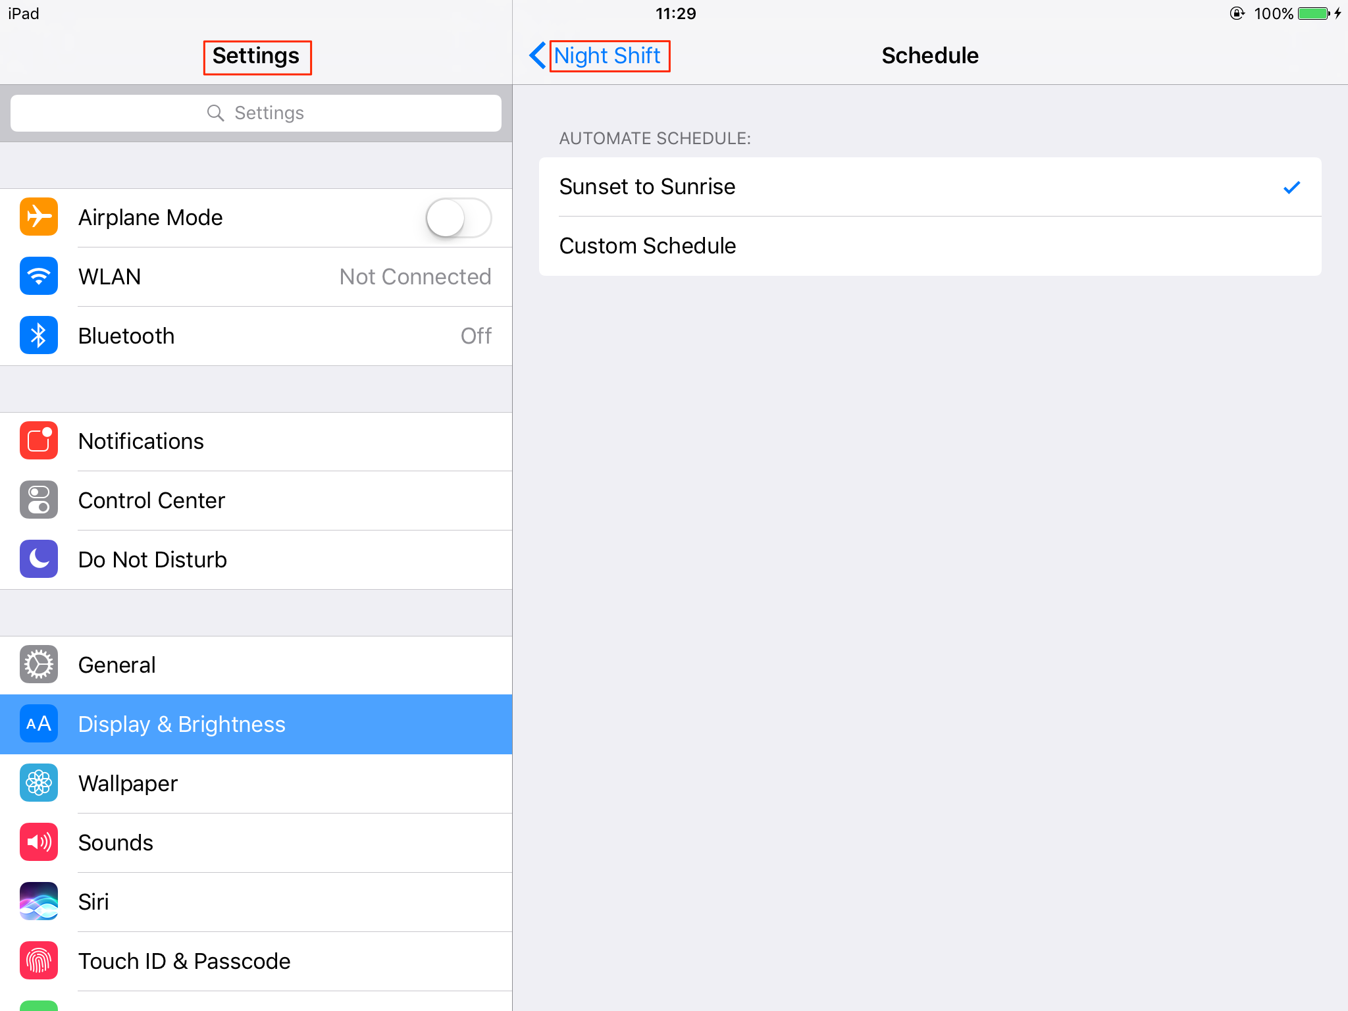Viewport: 1348px width, 1011px height.
Task: Tap the Bluetooth Off status text
Action: pyautogui.click(x=476, y=336)
